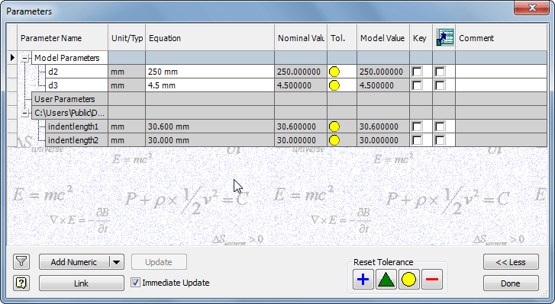Collapse the C:\Users\Public linked file node

pyautogui.click(x=24, y=113)
